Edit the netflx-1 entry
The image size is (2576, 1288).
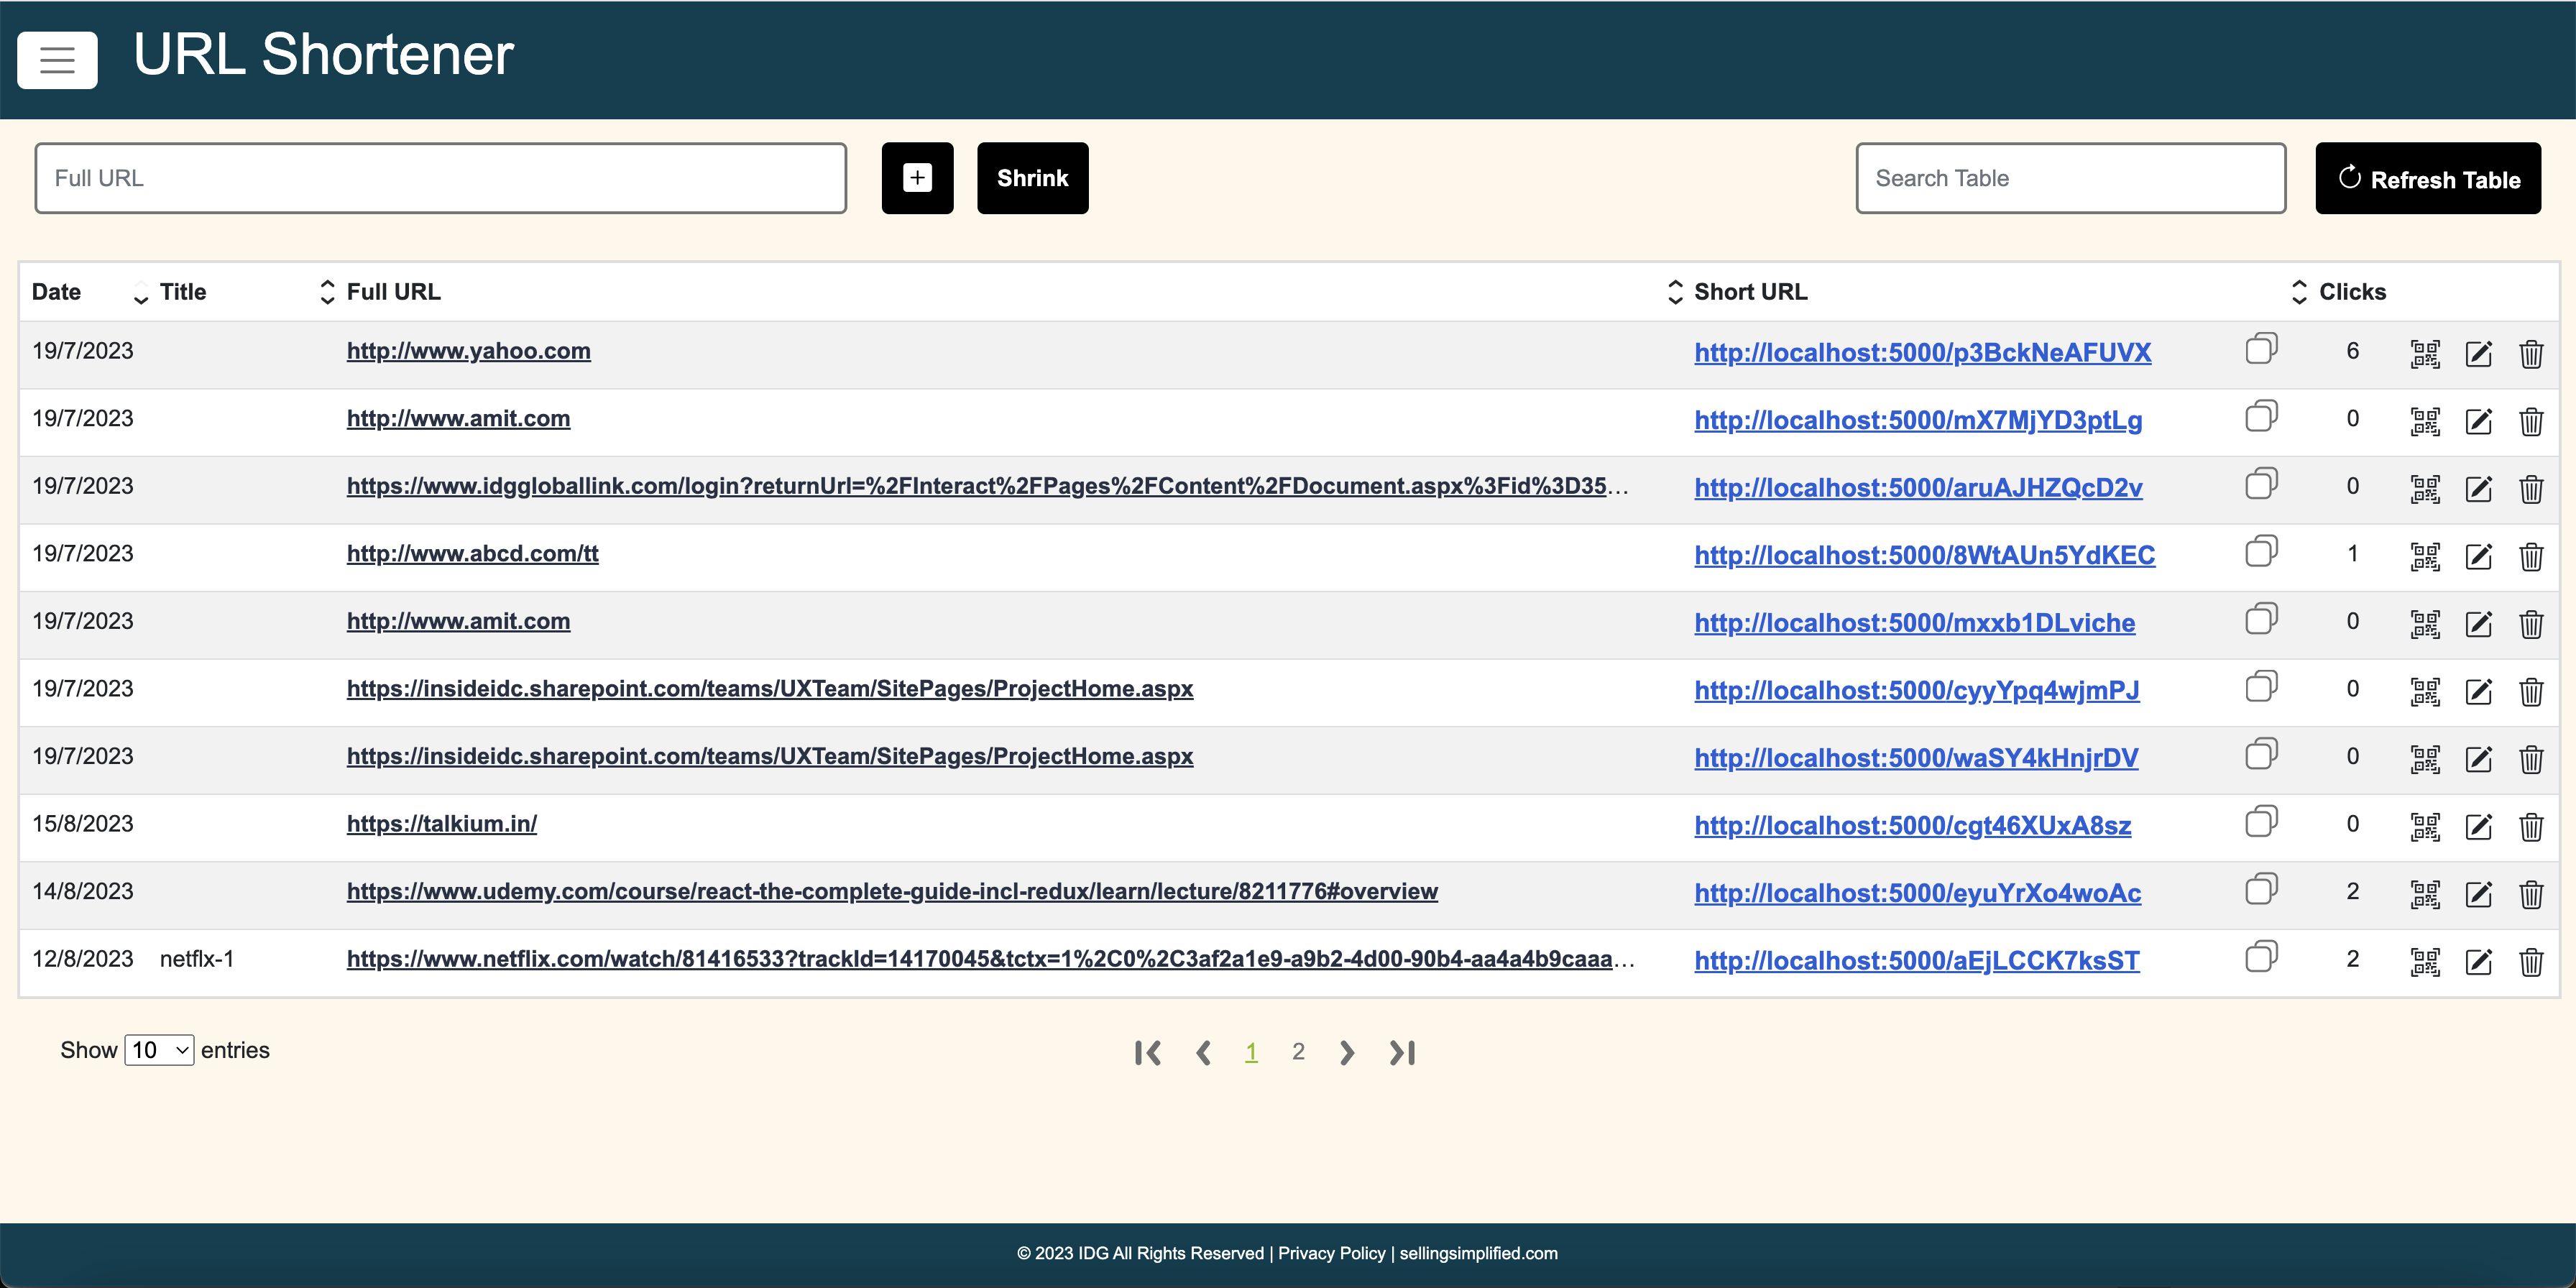(2478, 961)
